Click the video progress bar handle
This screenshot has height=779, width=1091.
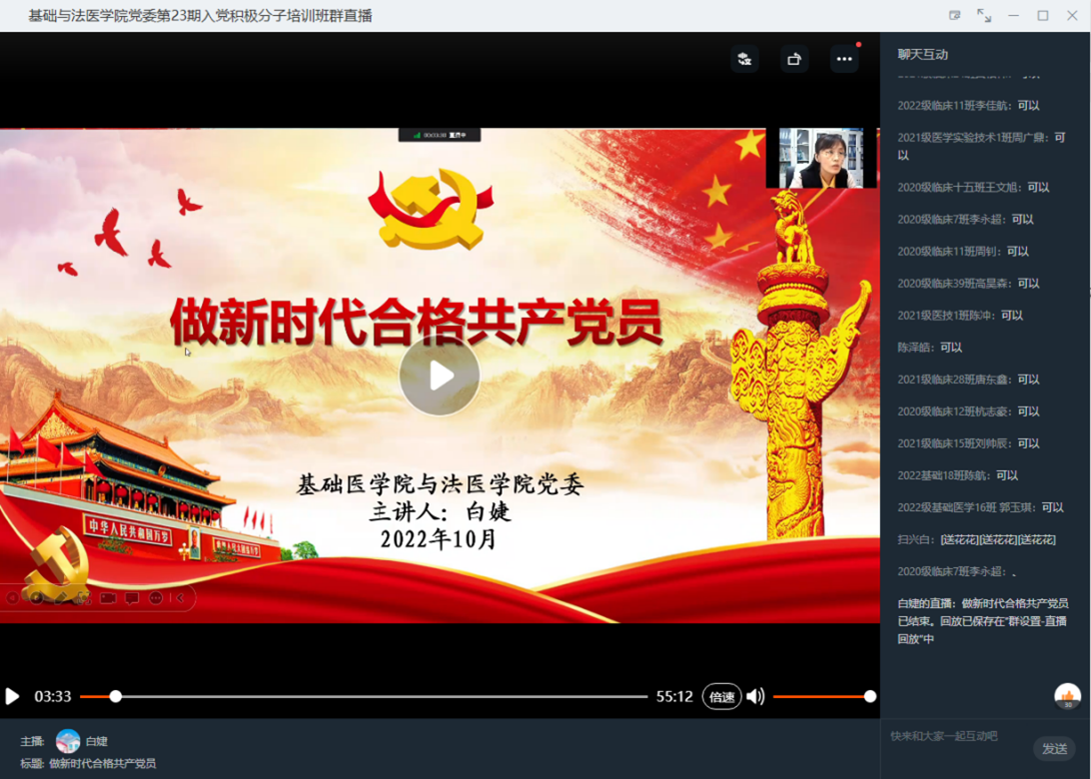coord(116,696)
